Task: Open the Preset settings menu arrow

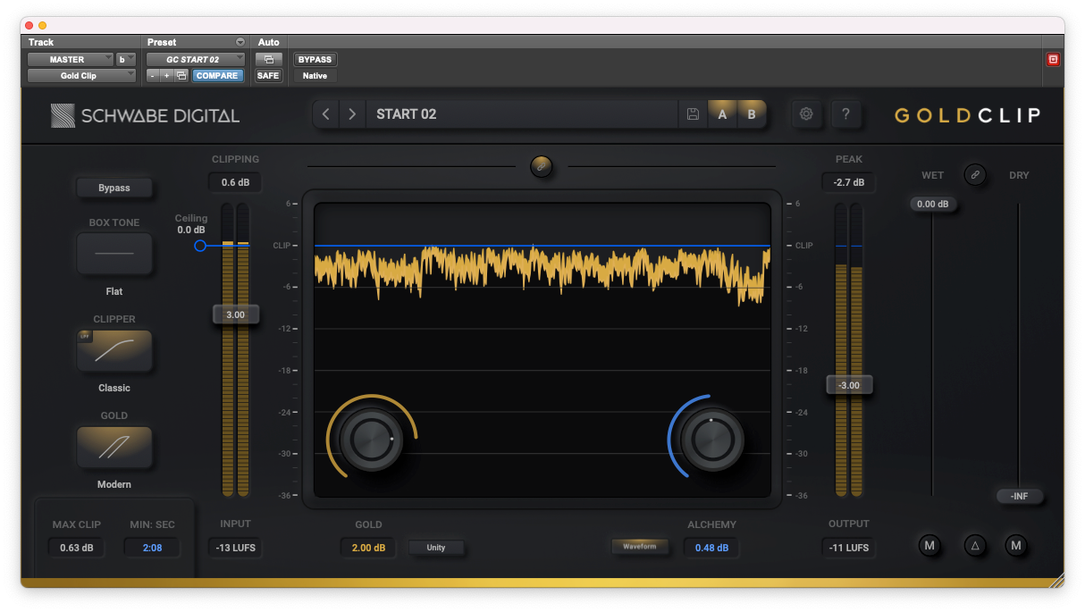Action: (x=240, y=42)
